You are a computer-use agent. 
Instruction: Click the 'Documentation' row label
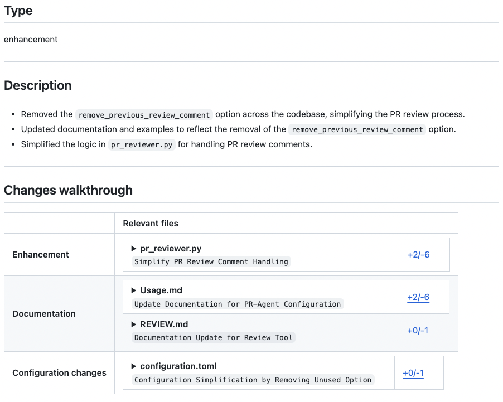(44, 314)
